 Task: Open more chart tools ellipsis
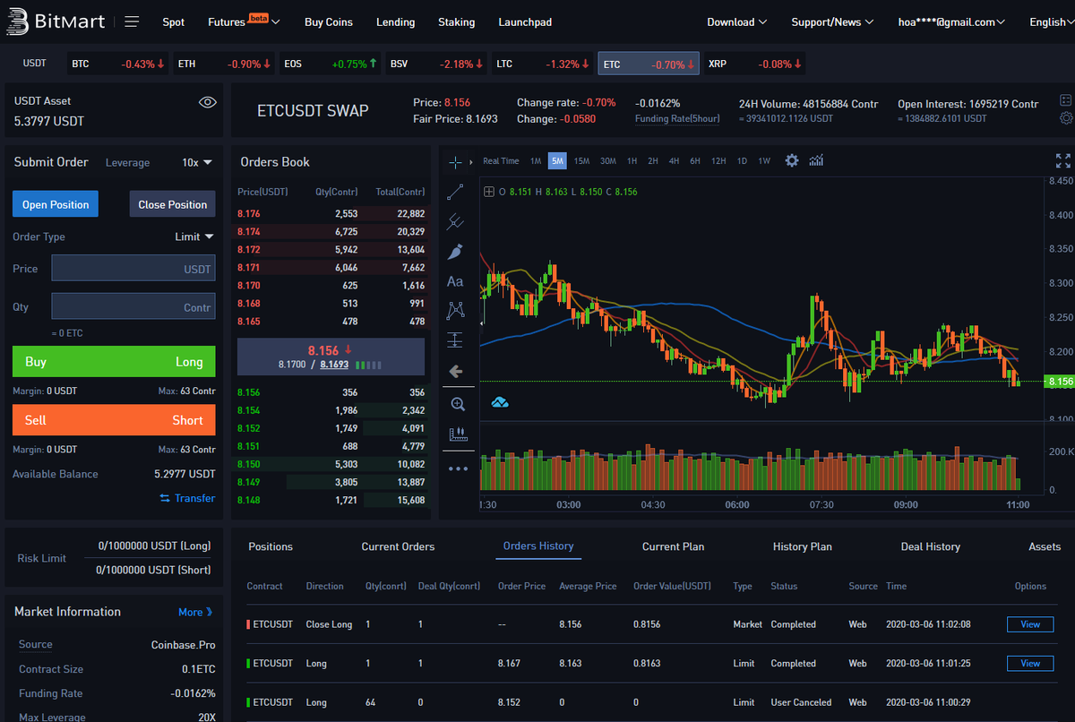click(x=458, y=468)
